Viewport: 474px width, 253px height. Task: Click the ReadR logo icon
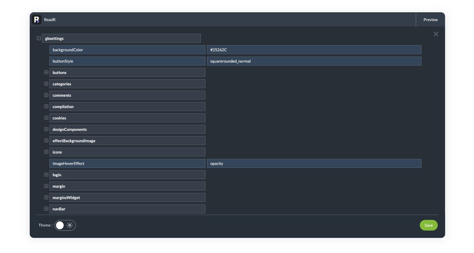[x=37, y=20]
